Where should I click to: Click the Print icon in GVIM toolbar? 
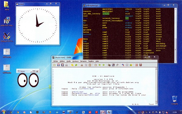click(66, 65)
